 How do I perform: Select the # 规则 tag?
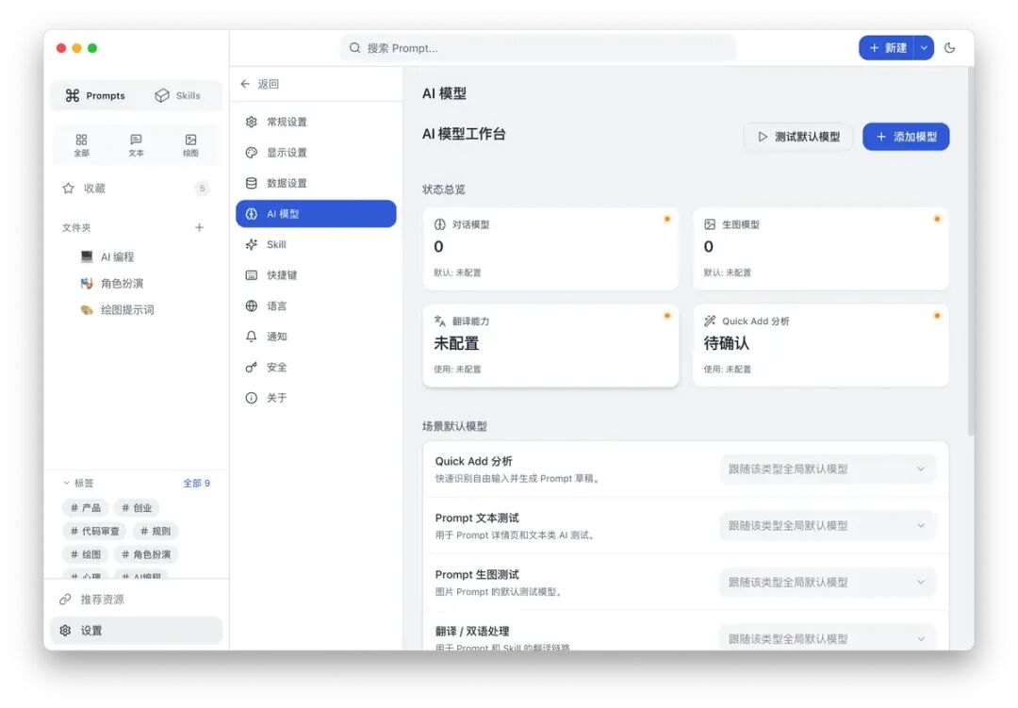point(156,532)
